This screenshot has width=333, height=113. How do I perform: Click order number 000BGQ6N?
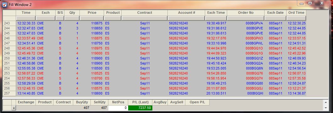click(254, 68)
